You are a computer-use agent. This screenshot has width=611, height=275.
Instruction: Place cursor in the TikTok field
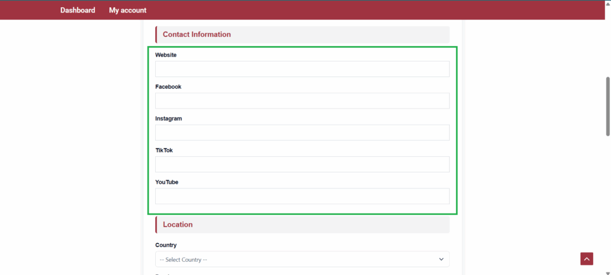coord(302,165)
